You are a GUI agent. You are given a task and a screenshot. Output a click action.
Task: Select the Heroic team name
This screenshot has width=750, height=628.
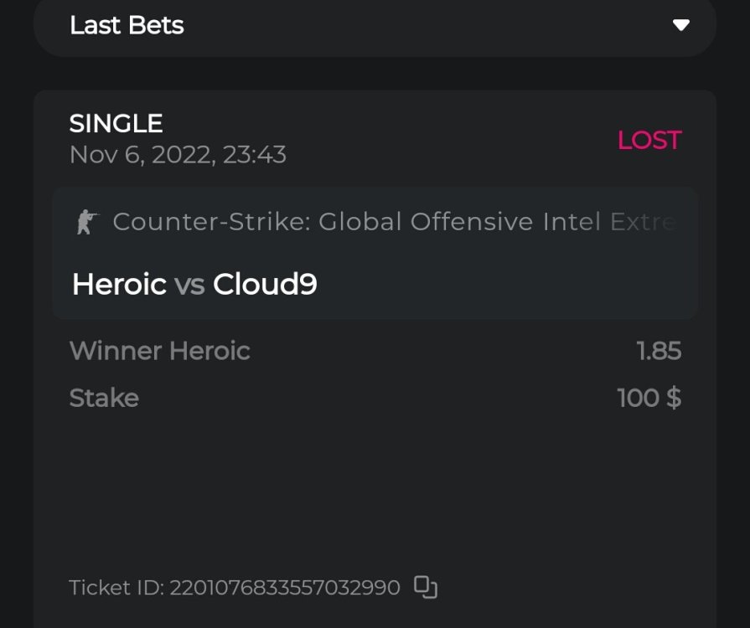click(119, 285)
